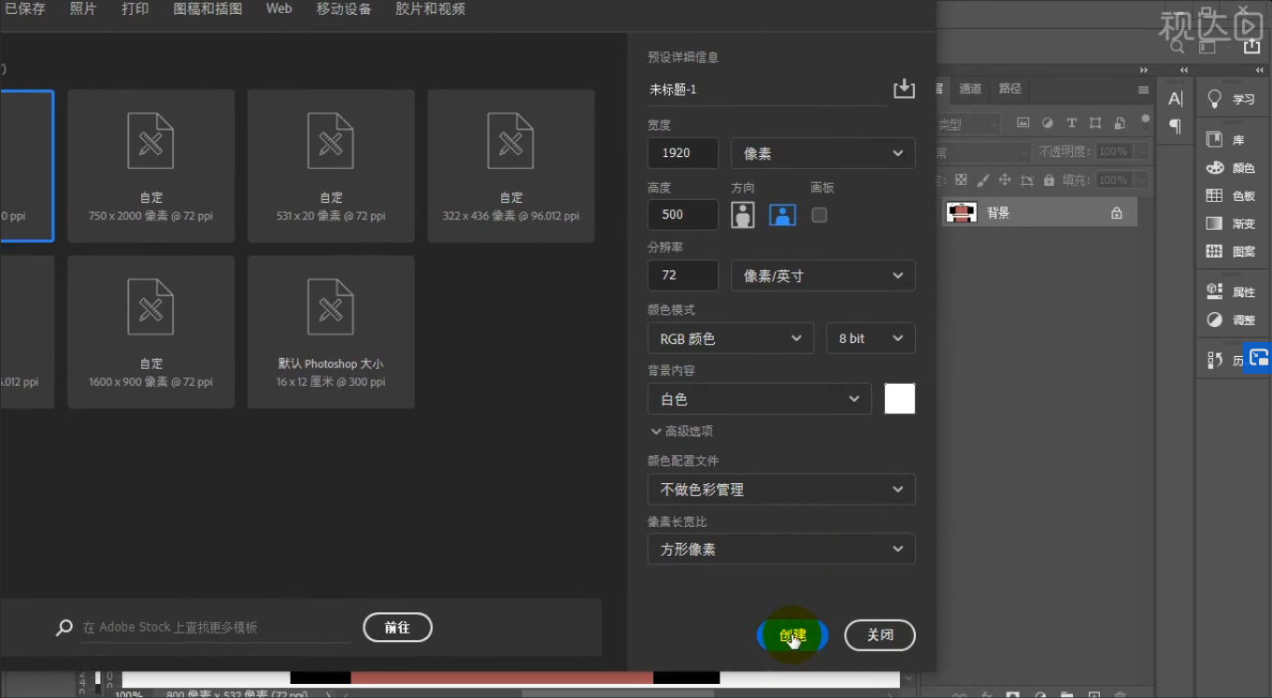
Task: Filter layers by type T icon
Action: point(1071,122)
